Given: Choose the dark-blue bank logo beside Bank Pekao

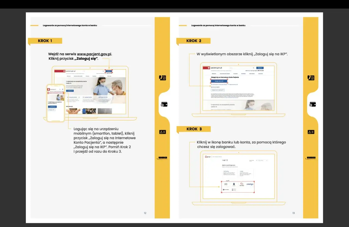Looking at the screenshot, I should click(x=234, y=184).
